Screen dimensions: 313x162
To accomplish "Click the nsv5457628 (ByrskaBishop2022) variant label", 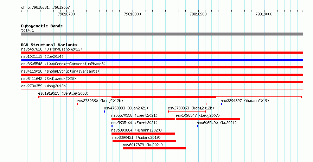I will tap(52, 49).
